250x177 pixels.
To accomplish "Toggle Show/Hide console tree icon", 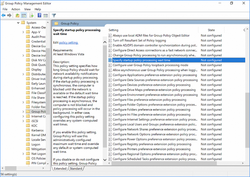I will click(24, 15).
